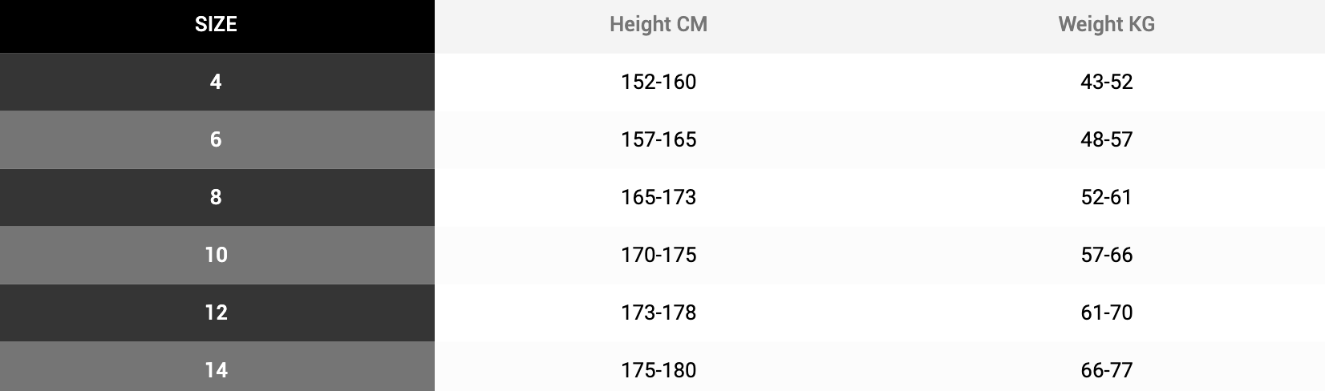
Task: Click the 57-66 weight cell
Action: [1107, 255]
